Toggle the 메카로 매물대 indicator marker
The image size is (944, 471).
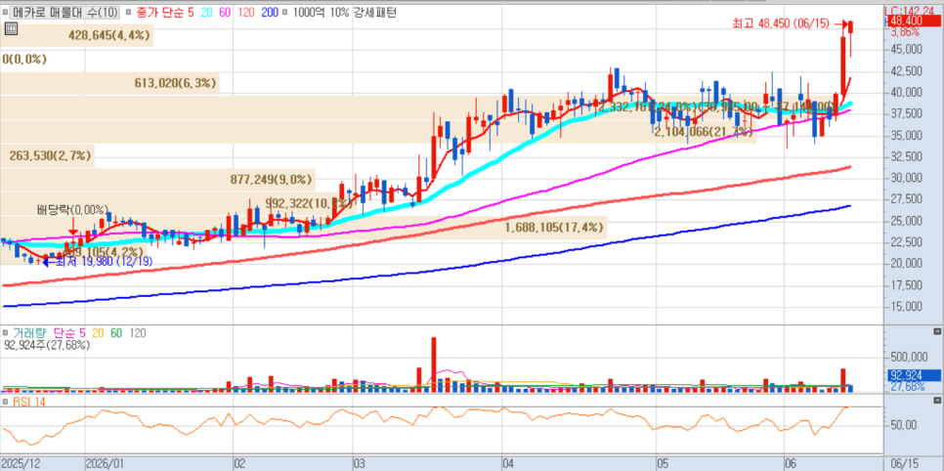(5, 12)
